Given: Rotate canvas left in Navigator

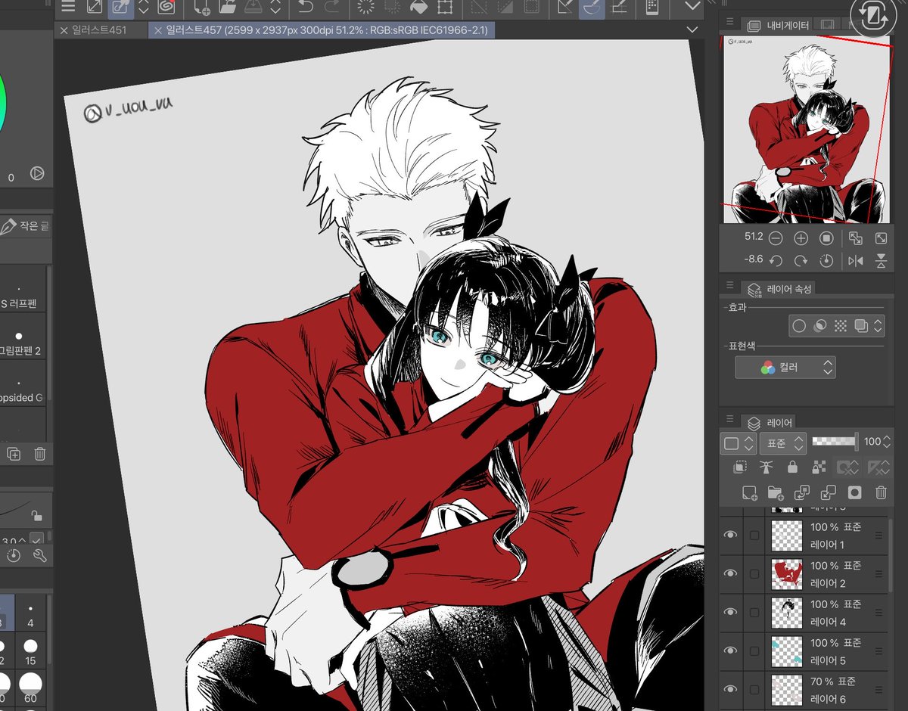Looking at the screenshot, I should (776, 260).
